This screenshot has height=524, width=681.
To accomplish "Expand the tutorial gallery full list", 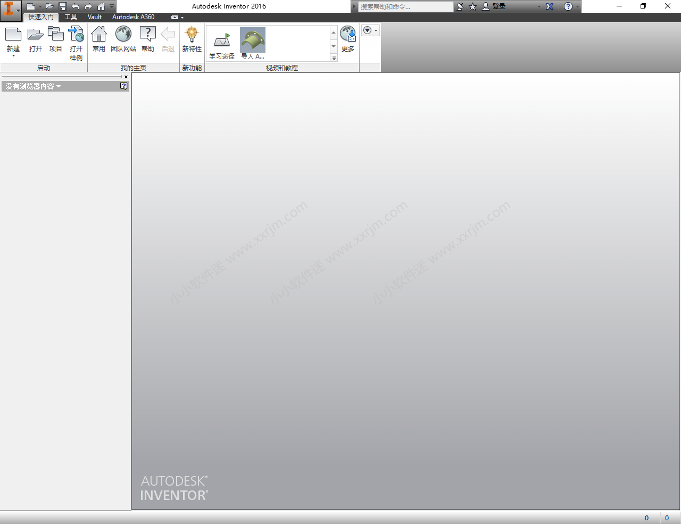I will point(334,58).
